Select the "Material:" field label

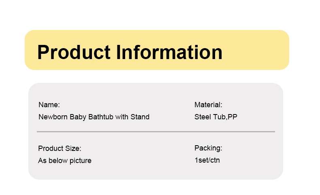pyautogui.click(x=208, y=105)
